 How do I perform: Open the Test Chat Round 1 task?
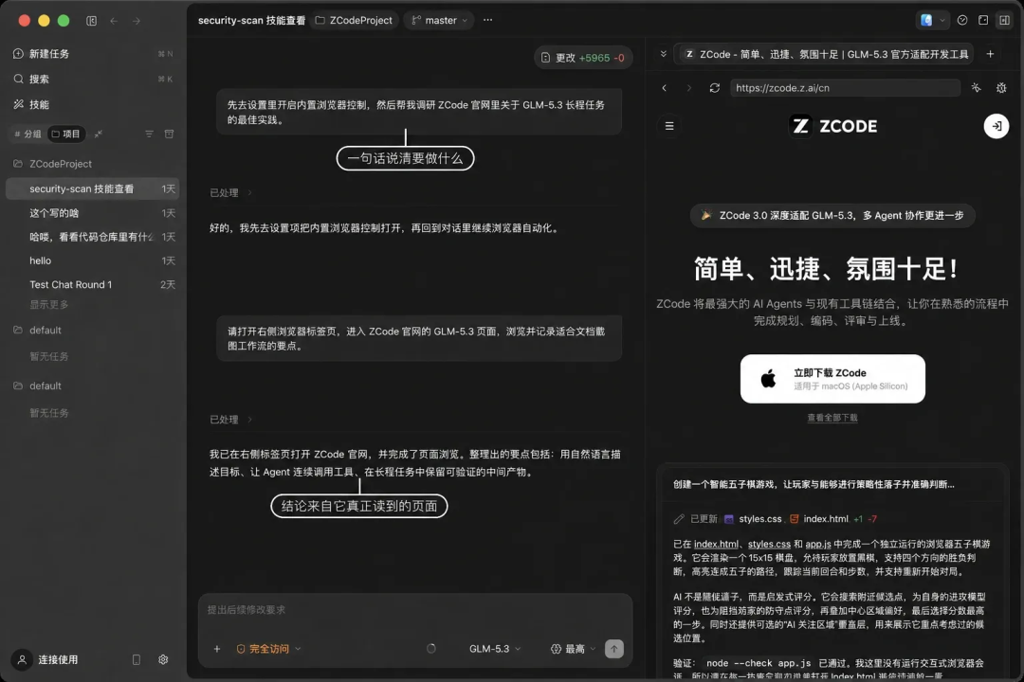92,284
